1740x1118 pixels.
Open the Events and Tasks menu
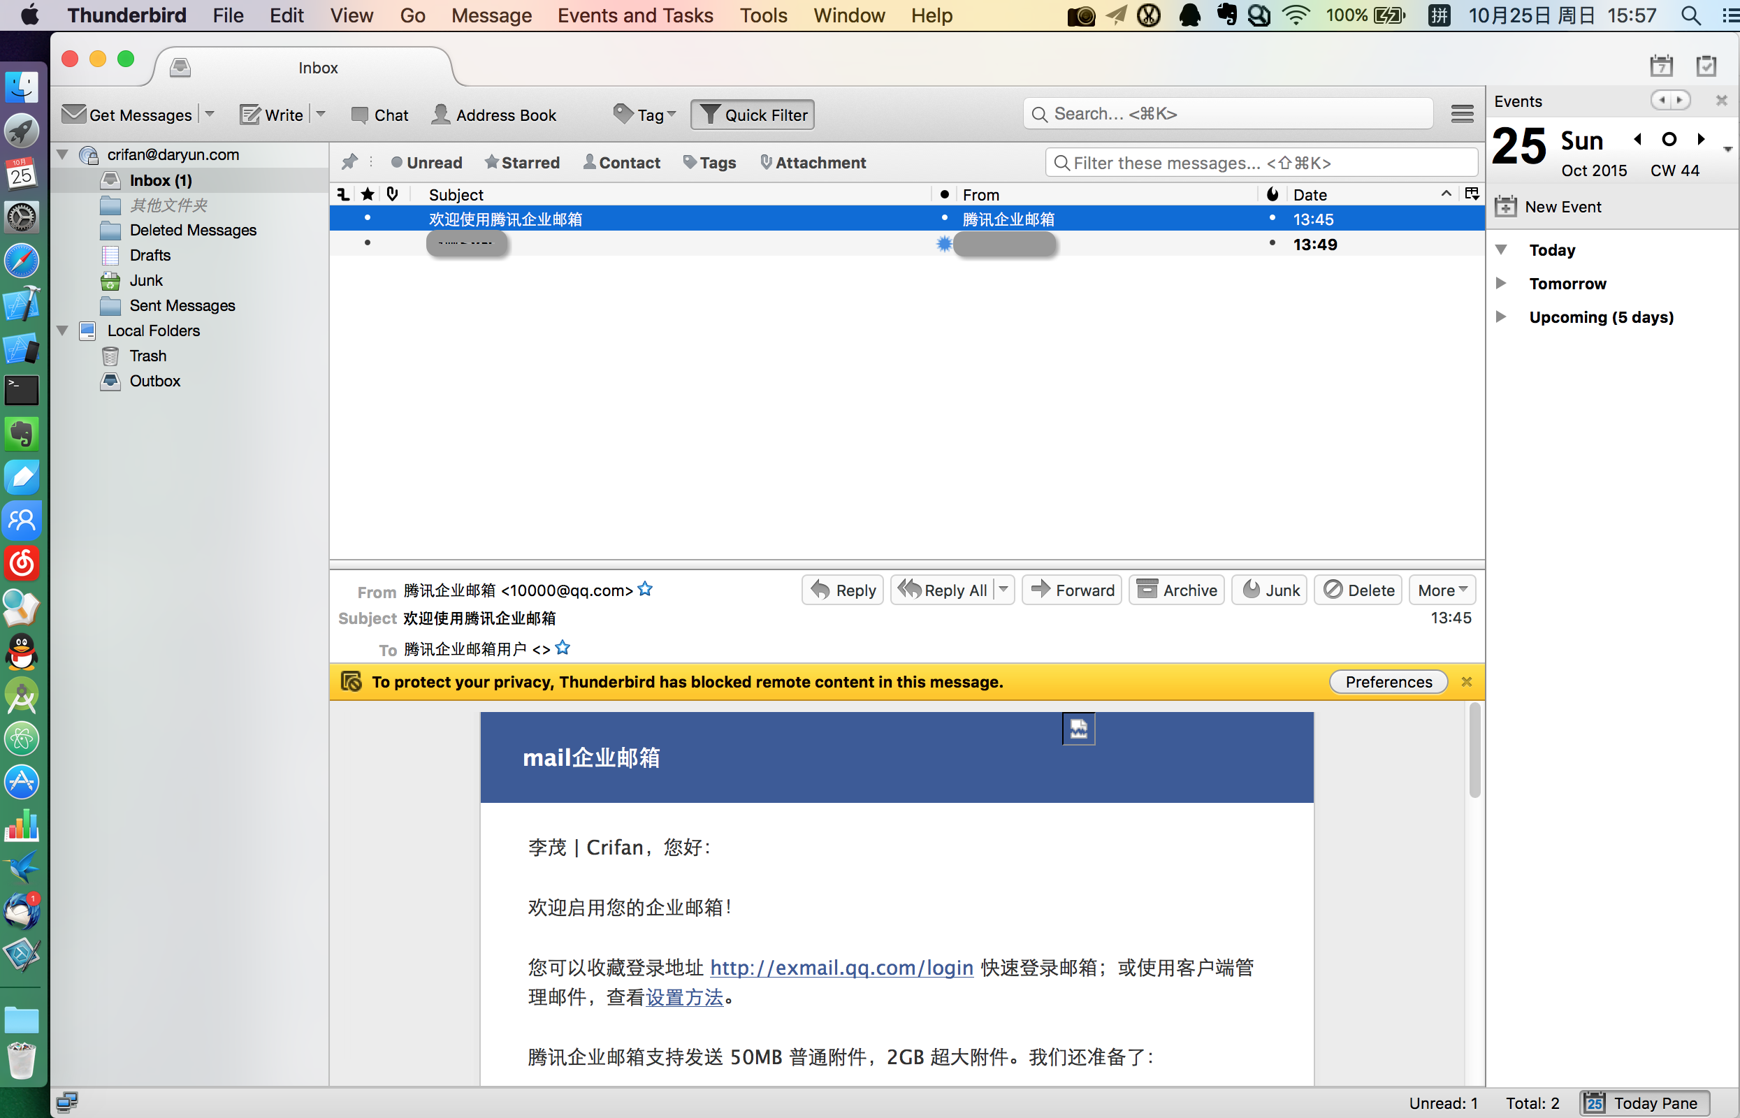click(635, 15)
